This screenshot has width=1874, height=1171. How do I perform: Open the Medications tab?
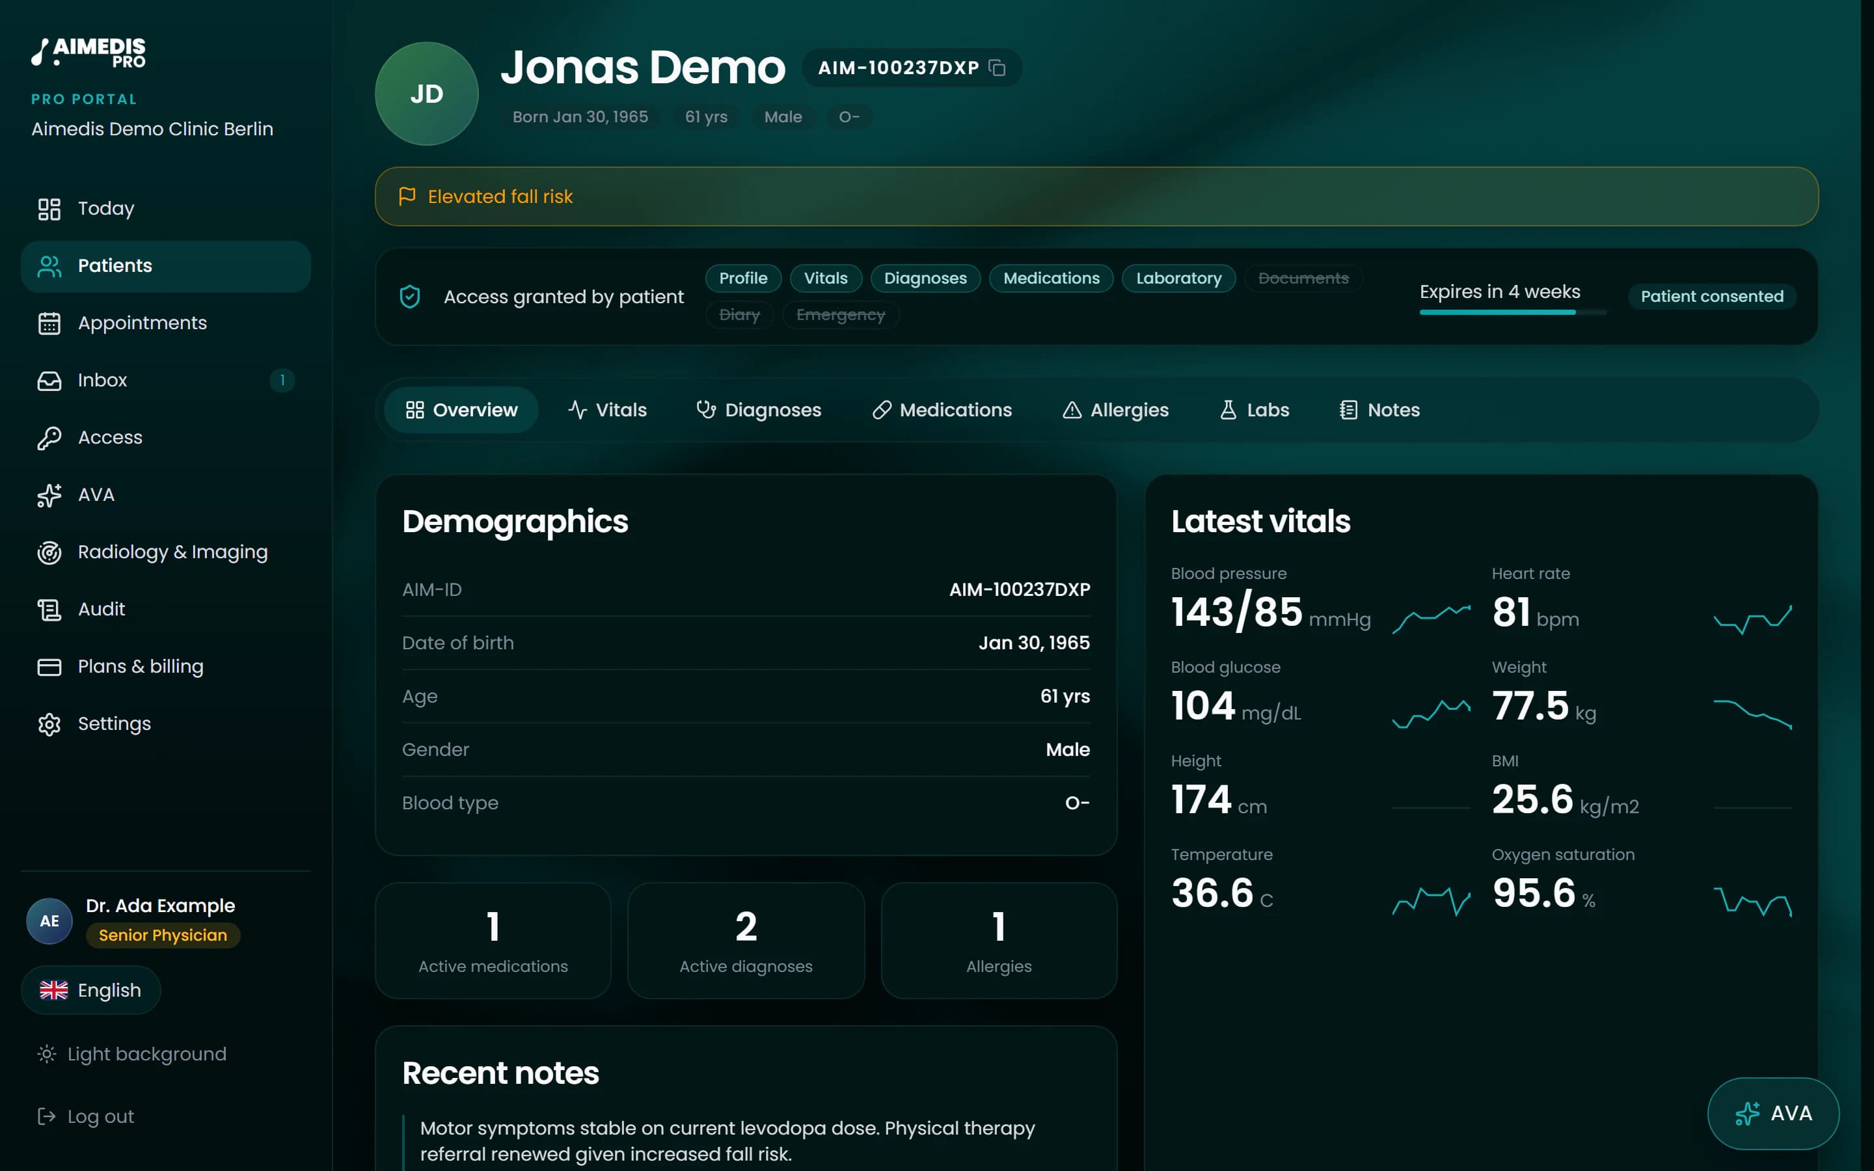942,410
